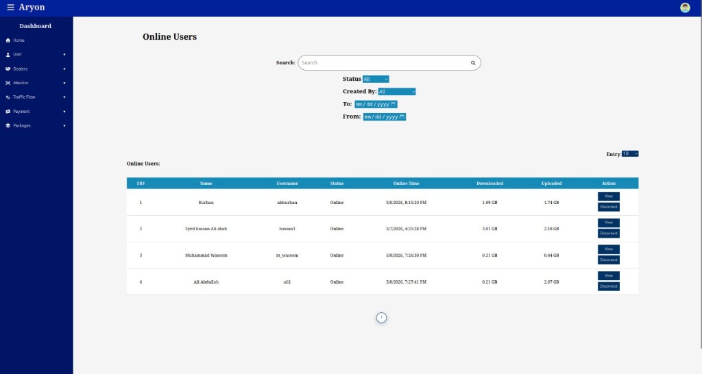Click the search magnifier icon
The width and height of the screenshot is (702, 374).
pos(473,63)
